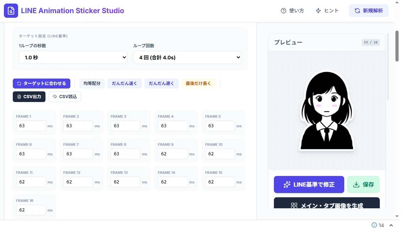Export timing with CSV出力

point(29,97)
